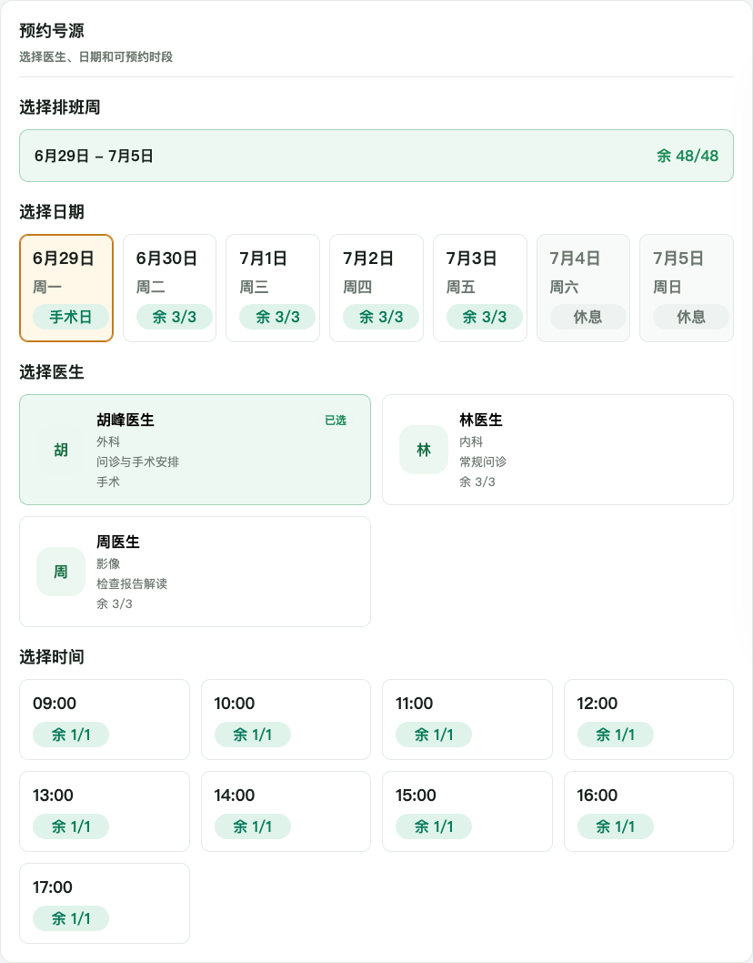
Task: Book the 10:00 time slot
Action: pos(286,719)
